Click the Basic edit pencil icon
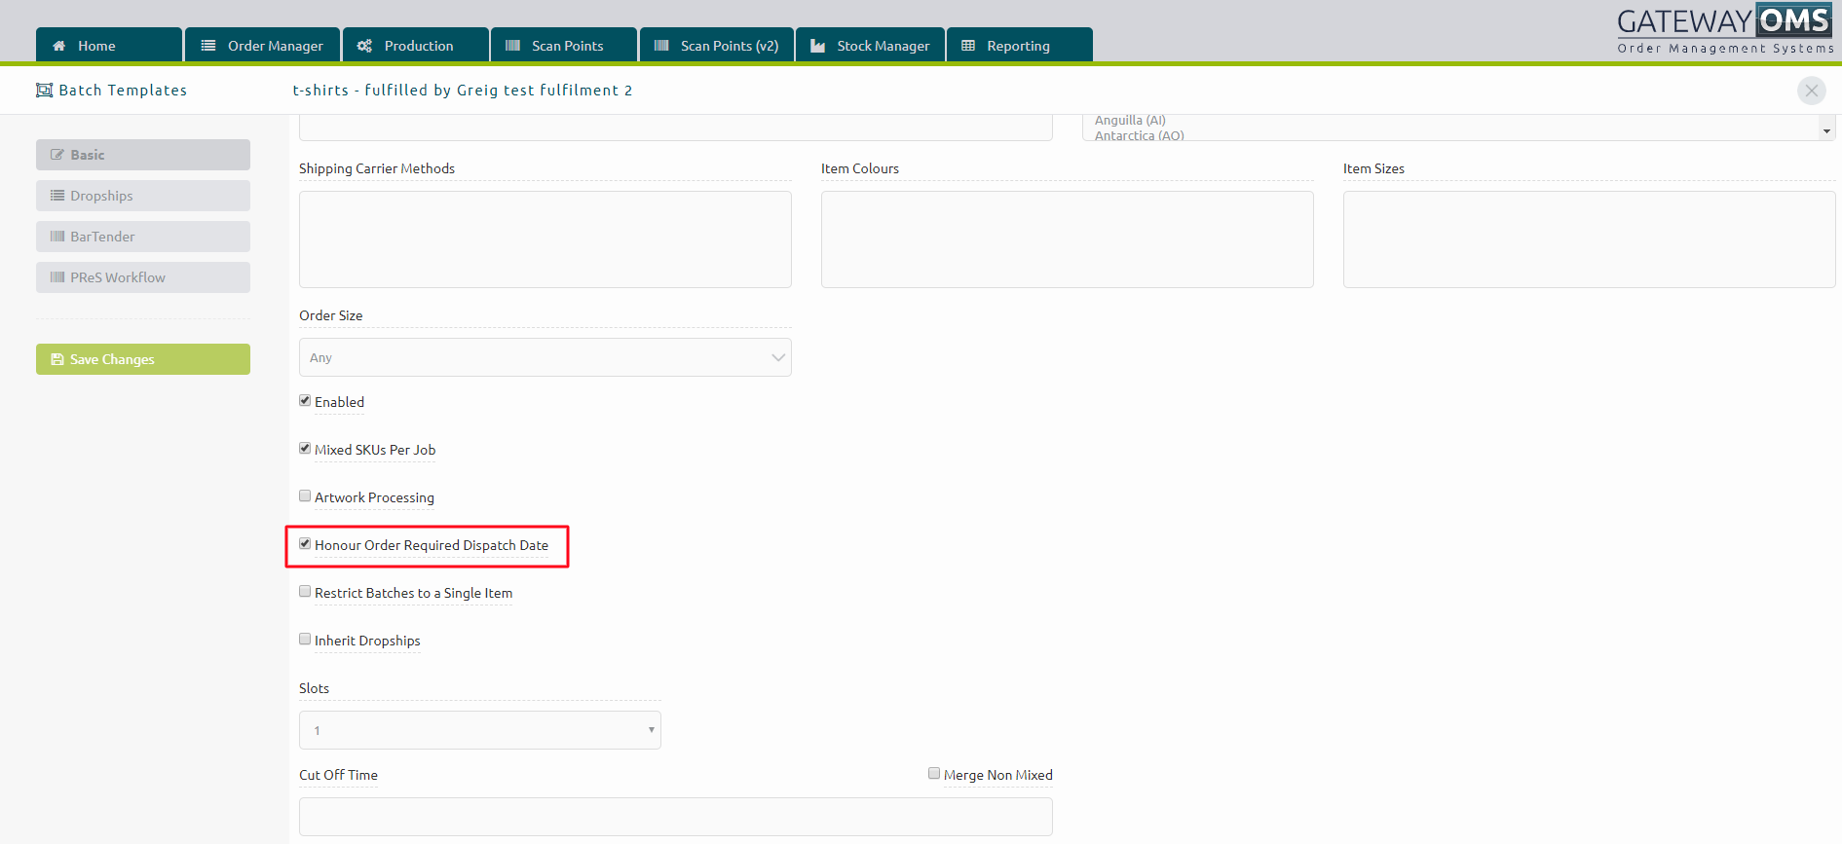This screenshot has width=1842, height=844. point(57,155)
